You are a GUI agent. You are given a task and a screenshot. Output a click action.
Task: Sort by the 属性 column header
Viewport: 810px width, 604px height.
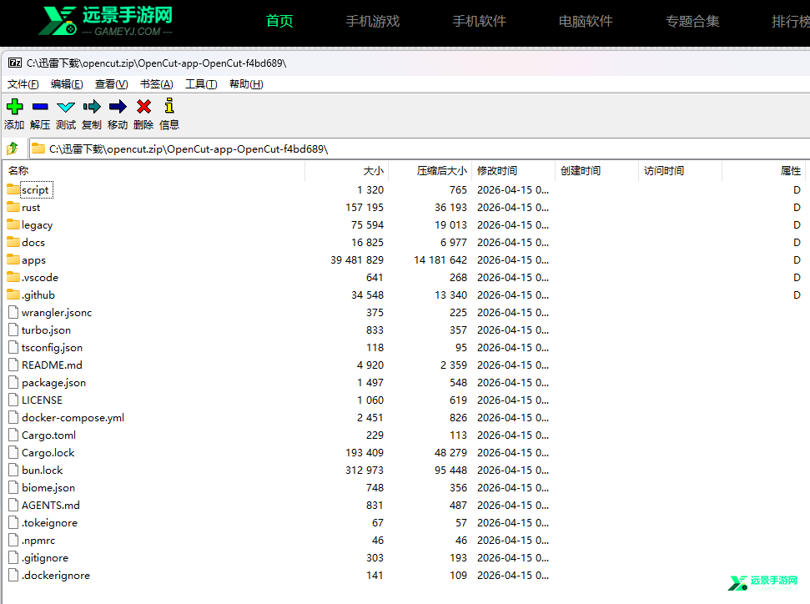click(x=765, y=170)
